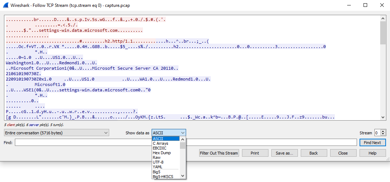Click the Save as... button
Viewport: 390px width, 182px height.
pos(284,153)
